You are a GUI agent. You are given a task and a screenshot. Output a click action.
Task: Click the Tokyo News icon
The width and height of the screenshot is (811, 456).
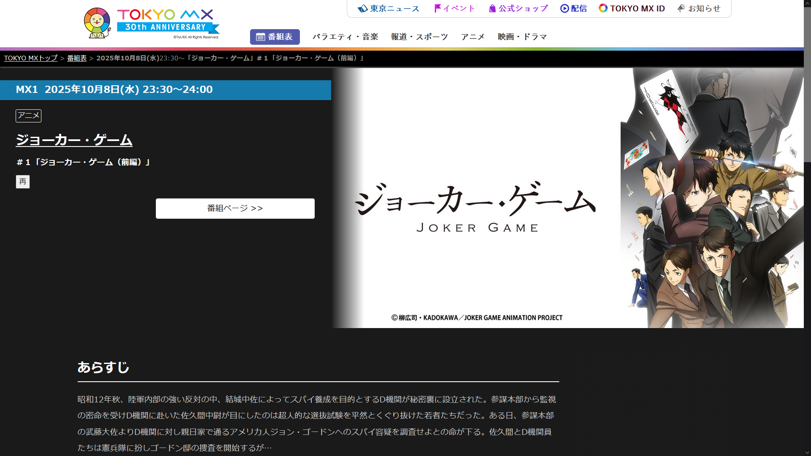click(x=362, y=8)
